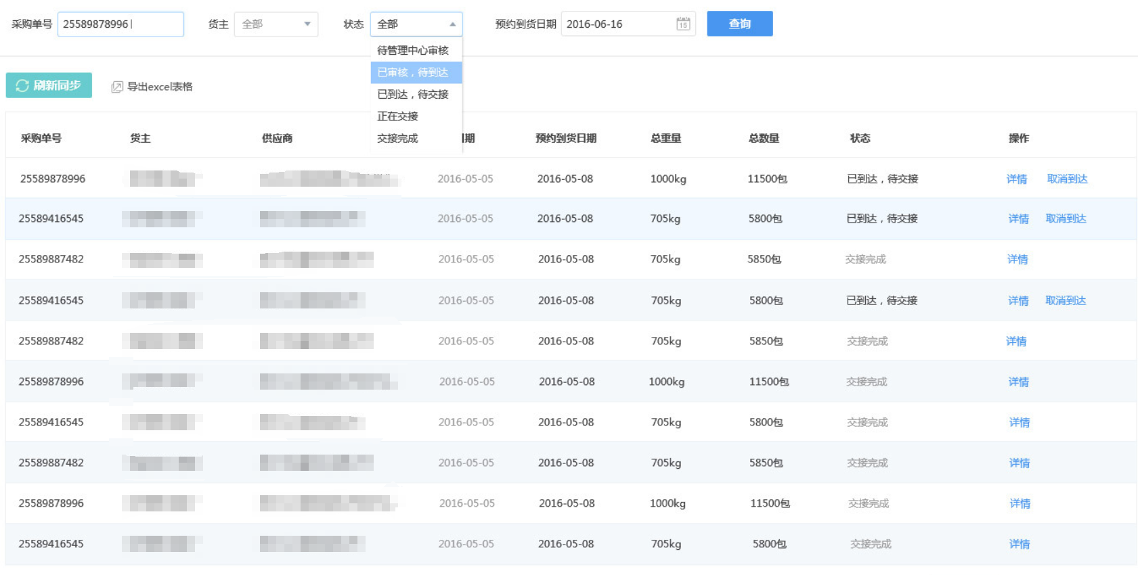This screenshot has height=575, width=1138.
Task: Click the 供应商 column header
Action: coord(277,138)
